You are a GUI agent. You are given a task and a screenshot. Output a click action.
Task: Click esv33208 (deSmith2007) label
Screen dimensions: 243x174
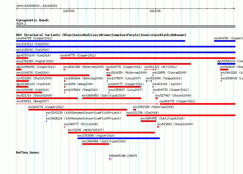click(x=86, y=130)
